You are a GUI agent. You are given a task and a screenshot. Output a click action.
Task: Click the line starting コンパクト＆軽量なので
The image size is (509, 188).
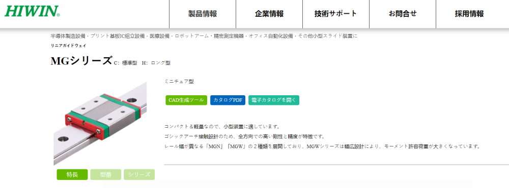click(x=222, y=126)
